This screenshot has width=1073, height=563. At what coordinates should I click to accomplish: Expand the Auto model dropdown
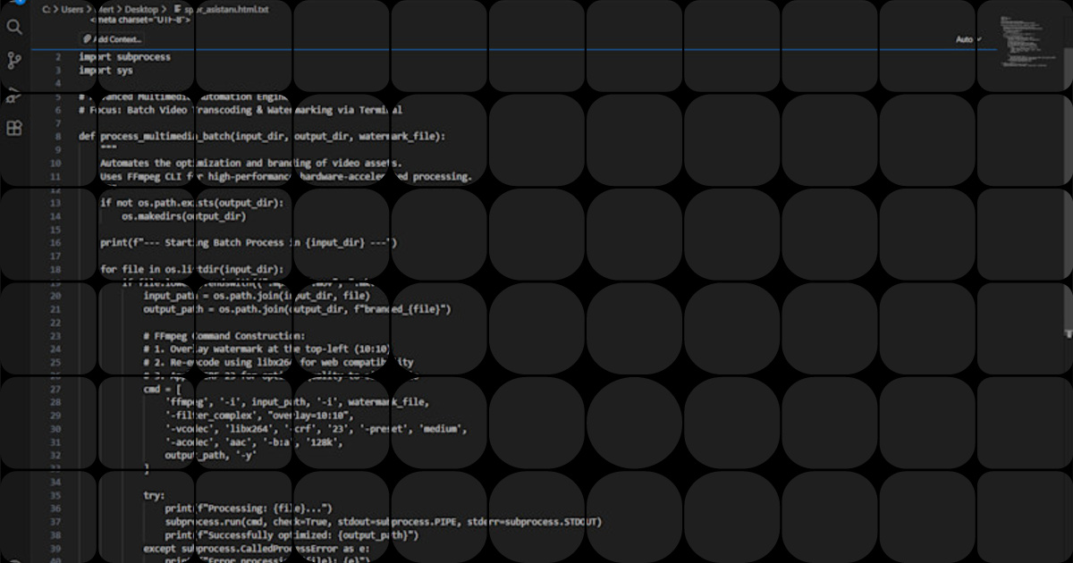tap(968, 39)
